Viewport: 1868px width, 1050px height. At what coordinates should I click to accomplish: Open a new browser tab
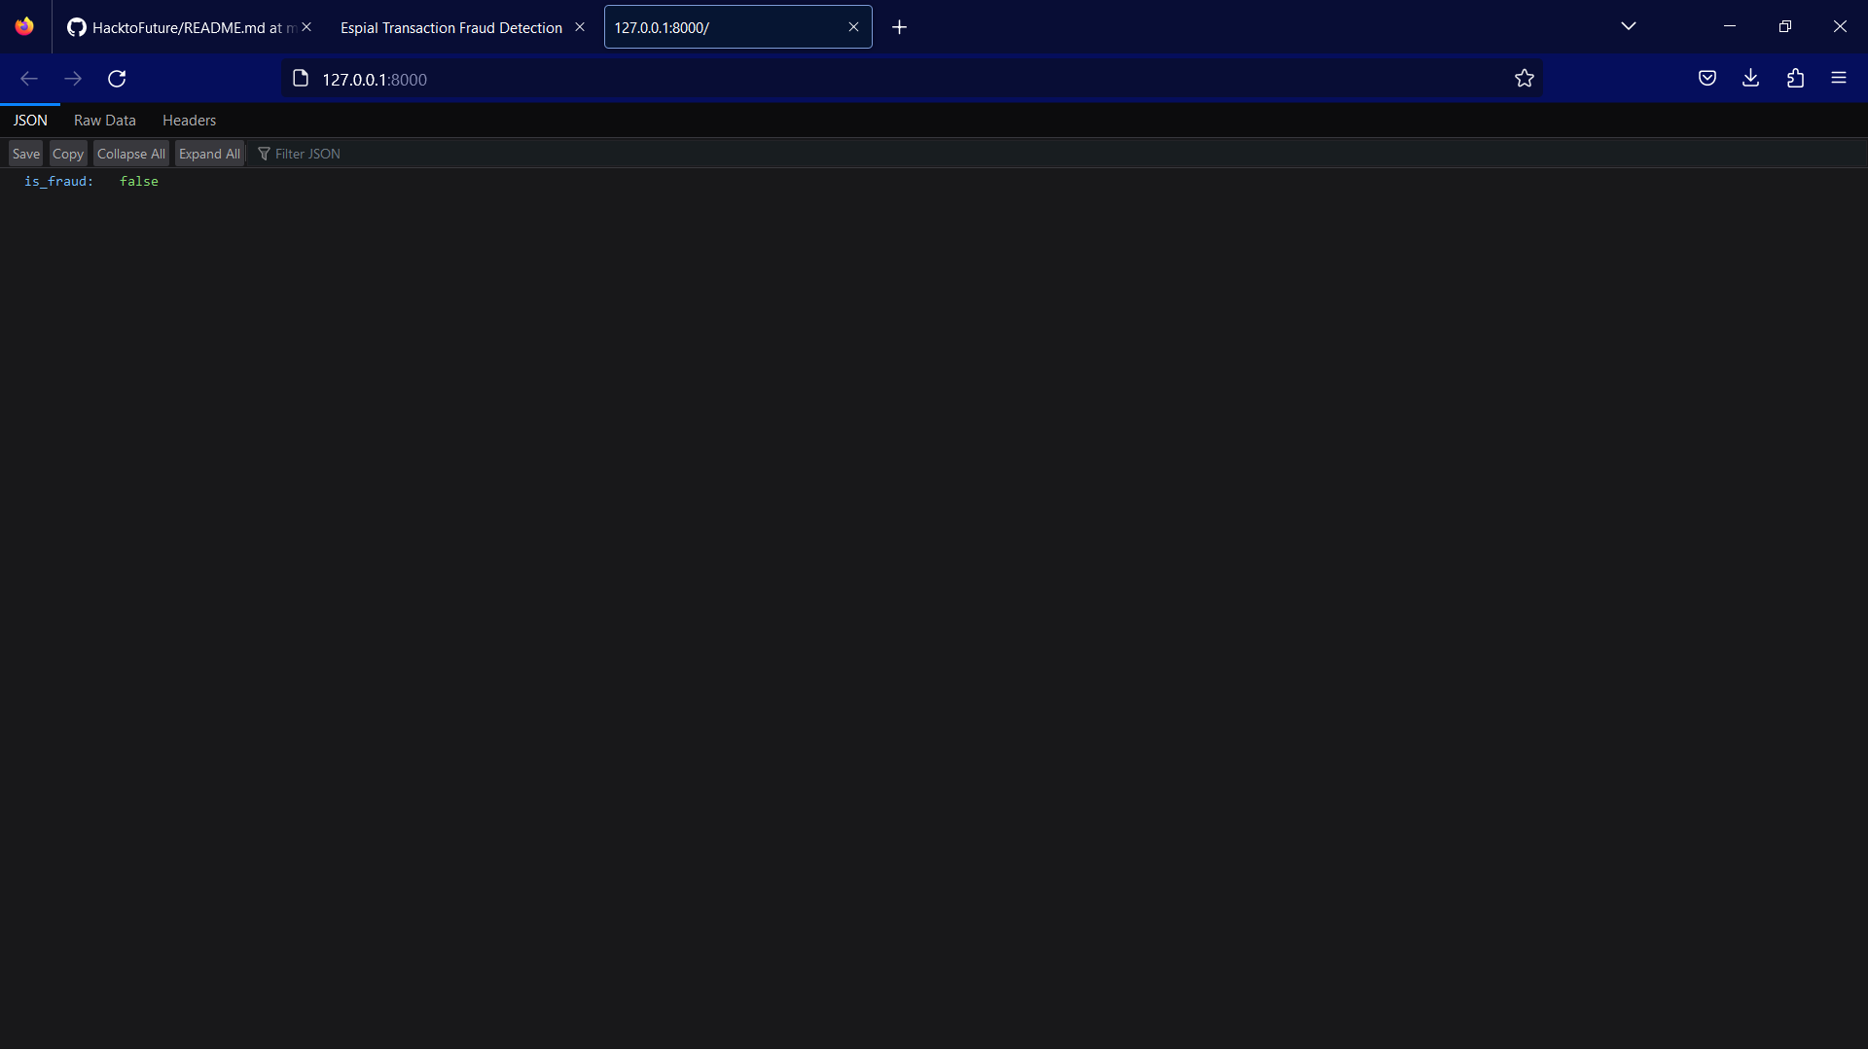[x=899, y=27]
